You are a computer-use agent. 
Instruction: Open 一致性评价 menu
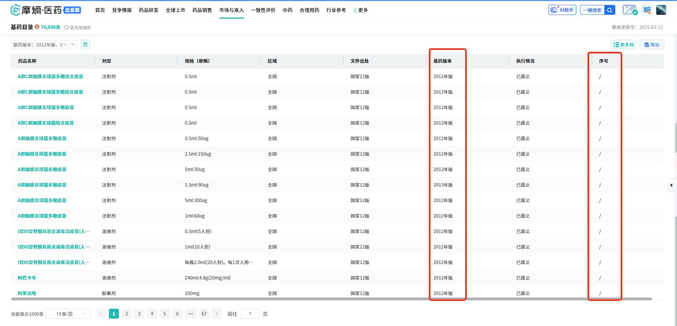click(x=263, y=10)
